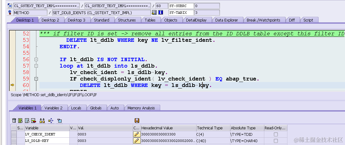
Task: Click the first CL_GSTEXT_TEXT_IMPL program field
Action: (47, 6)
